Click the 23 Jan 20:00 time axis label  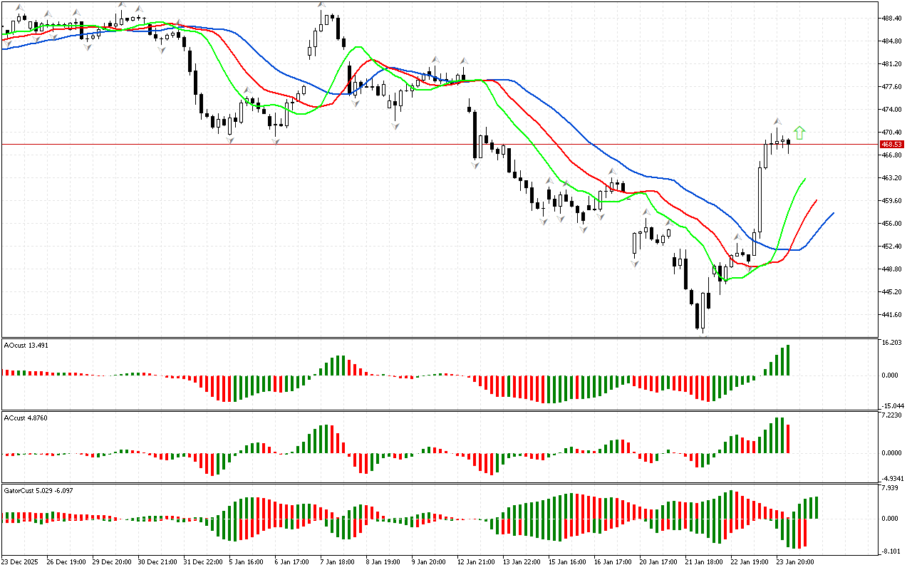coord(796,561)
